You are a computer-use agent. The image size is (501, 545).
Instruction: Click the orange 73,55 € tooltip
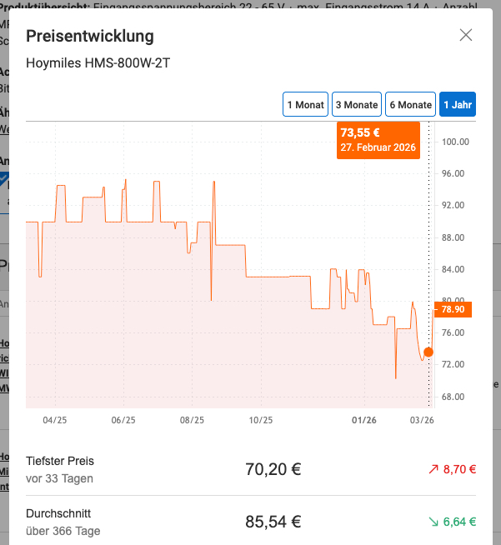378,139
